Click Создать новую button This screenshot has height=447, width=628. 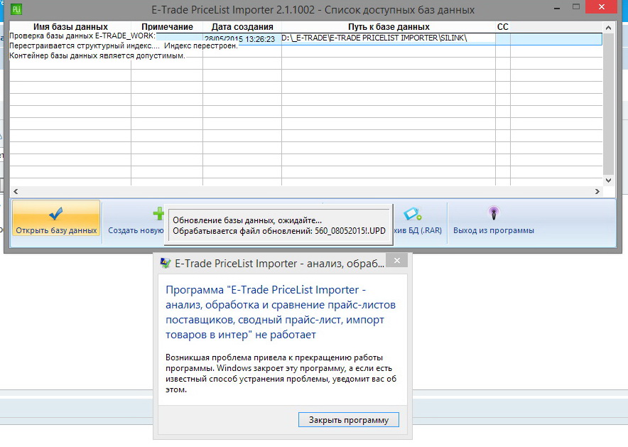click(136, 222)
